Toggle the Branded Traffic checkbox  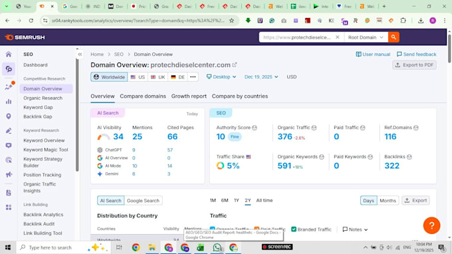[294, 229]
